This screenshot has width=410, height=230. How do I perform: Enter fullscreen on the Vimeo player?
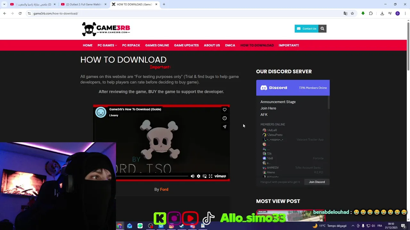pos(210,176)
